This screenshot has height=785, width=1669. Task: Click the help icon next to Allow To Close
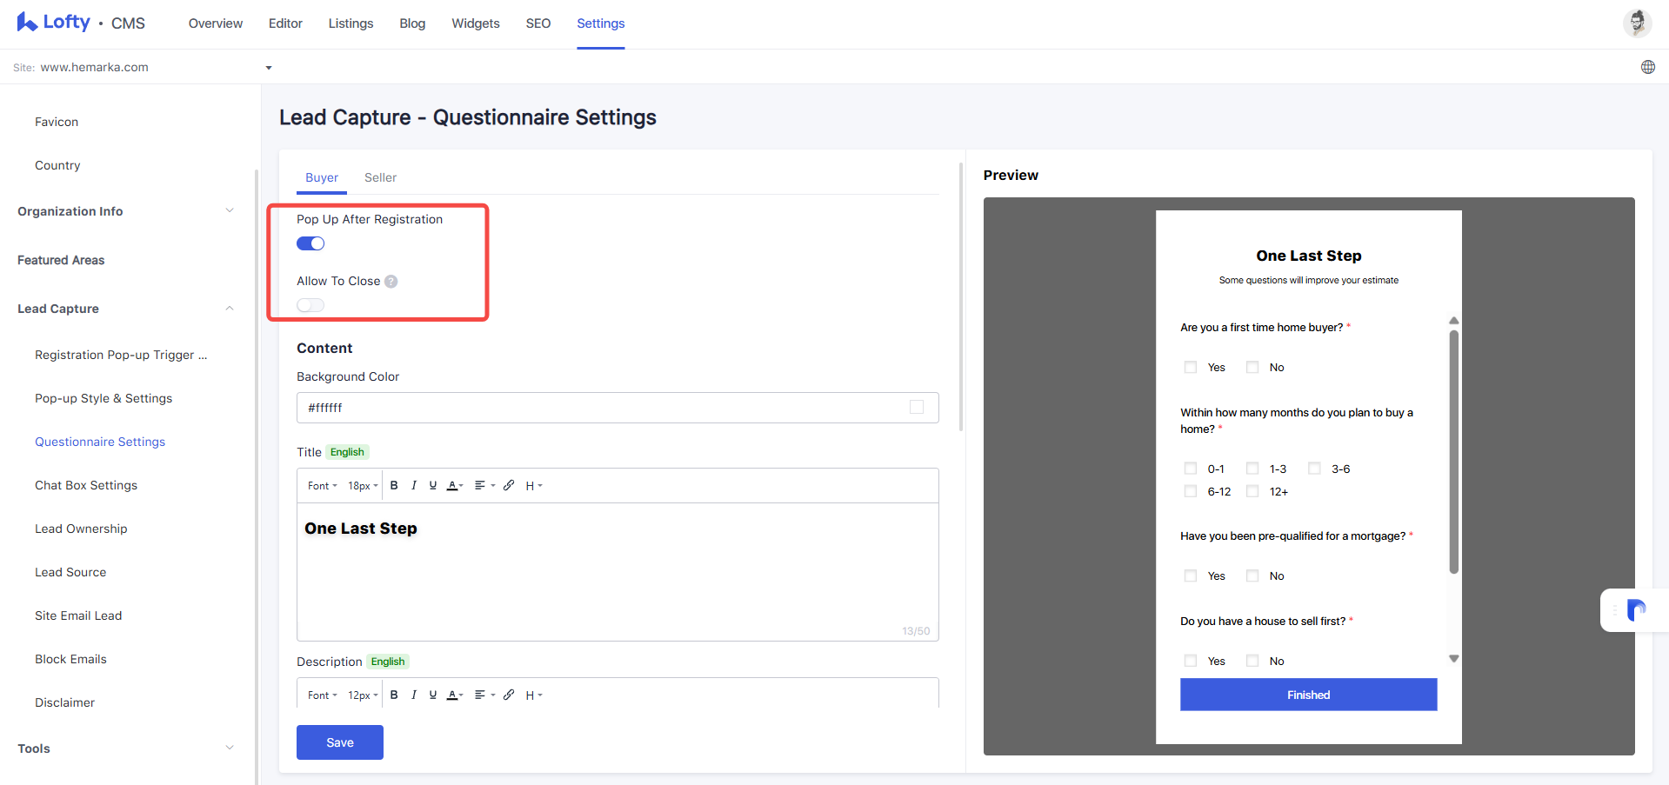coord(391,282)
